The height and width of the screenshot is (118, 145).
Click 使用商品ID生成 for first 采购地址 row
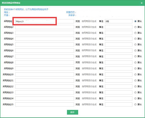(x=89, y=21)
